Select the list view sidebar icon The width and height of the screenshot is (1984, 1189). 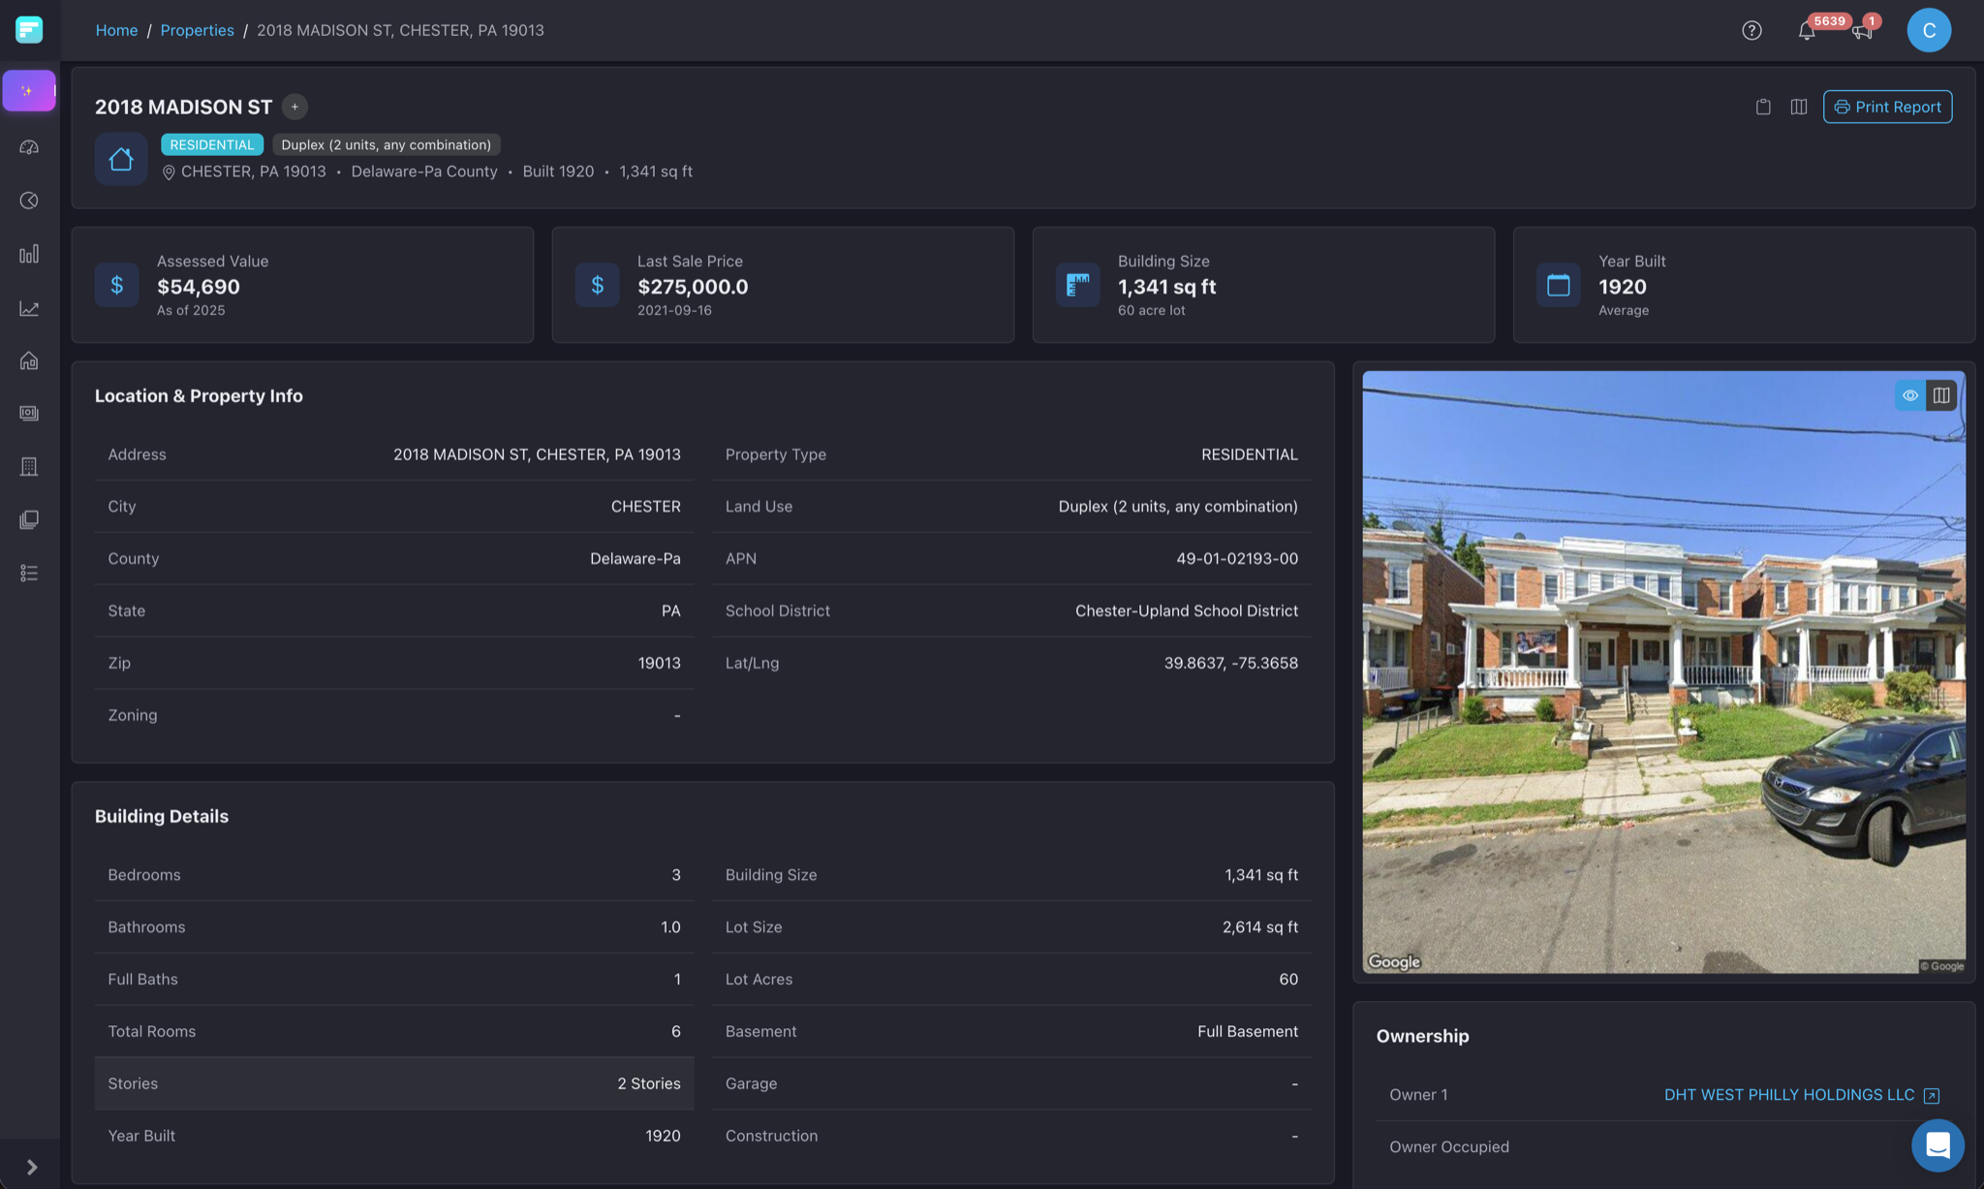[x=29, y=573]
